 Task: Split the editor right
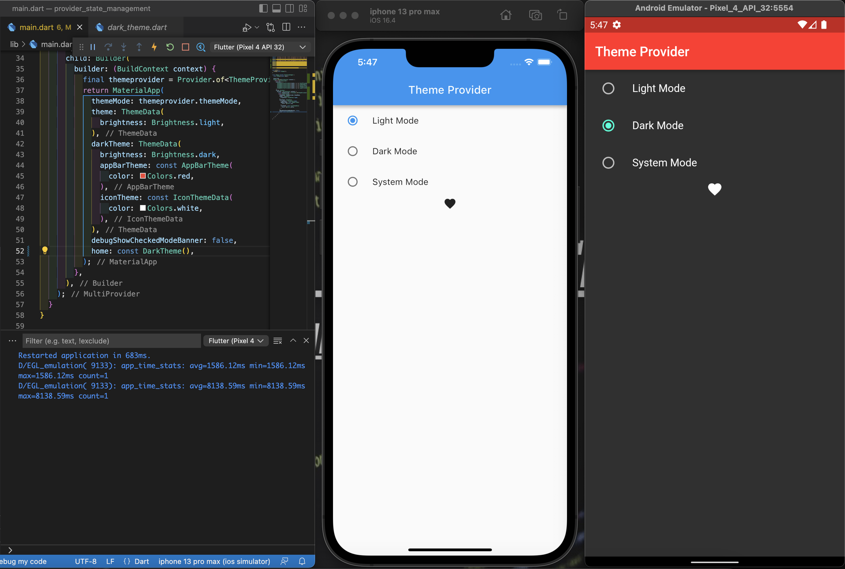286,27
